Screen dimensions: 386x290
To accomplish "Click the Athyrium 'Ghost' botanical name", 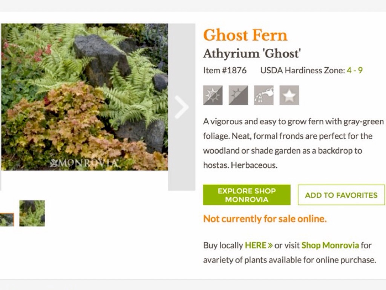I will pos(252,54).
